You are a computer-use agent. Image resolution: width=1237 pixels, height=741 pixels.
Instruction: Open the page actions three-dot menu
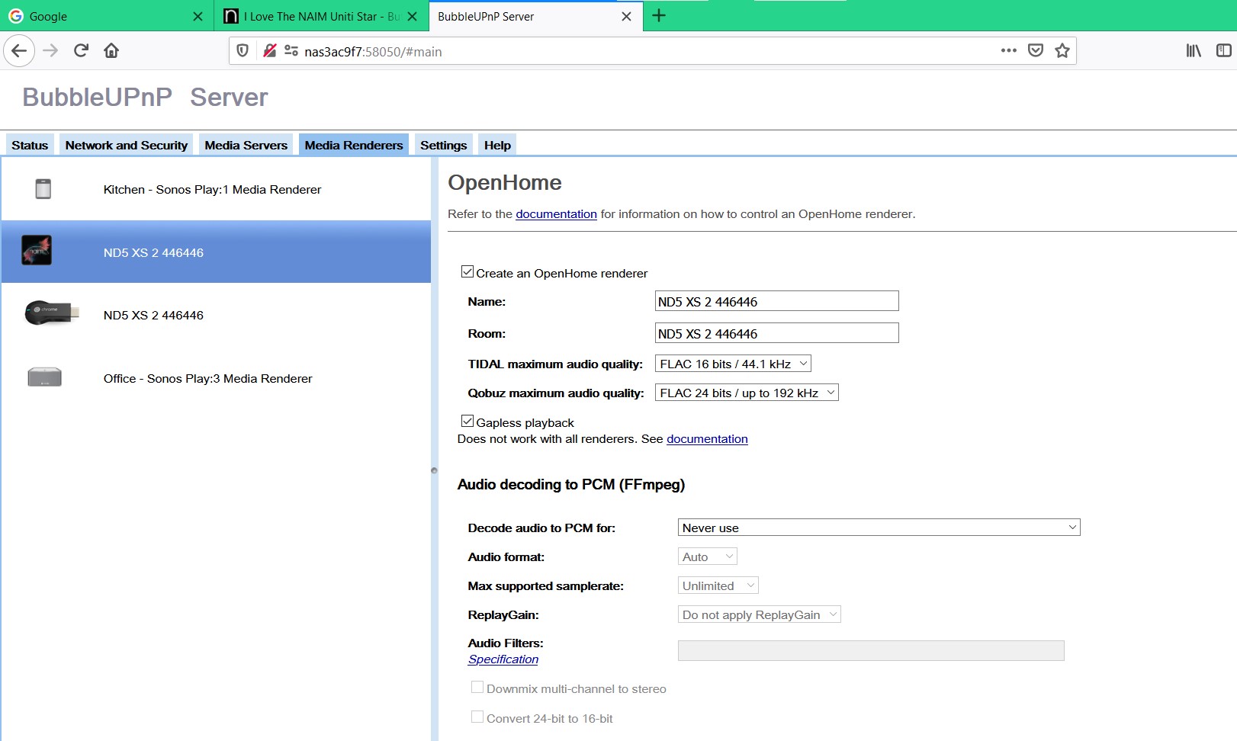(x=1008, y=51)
